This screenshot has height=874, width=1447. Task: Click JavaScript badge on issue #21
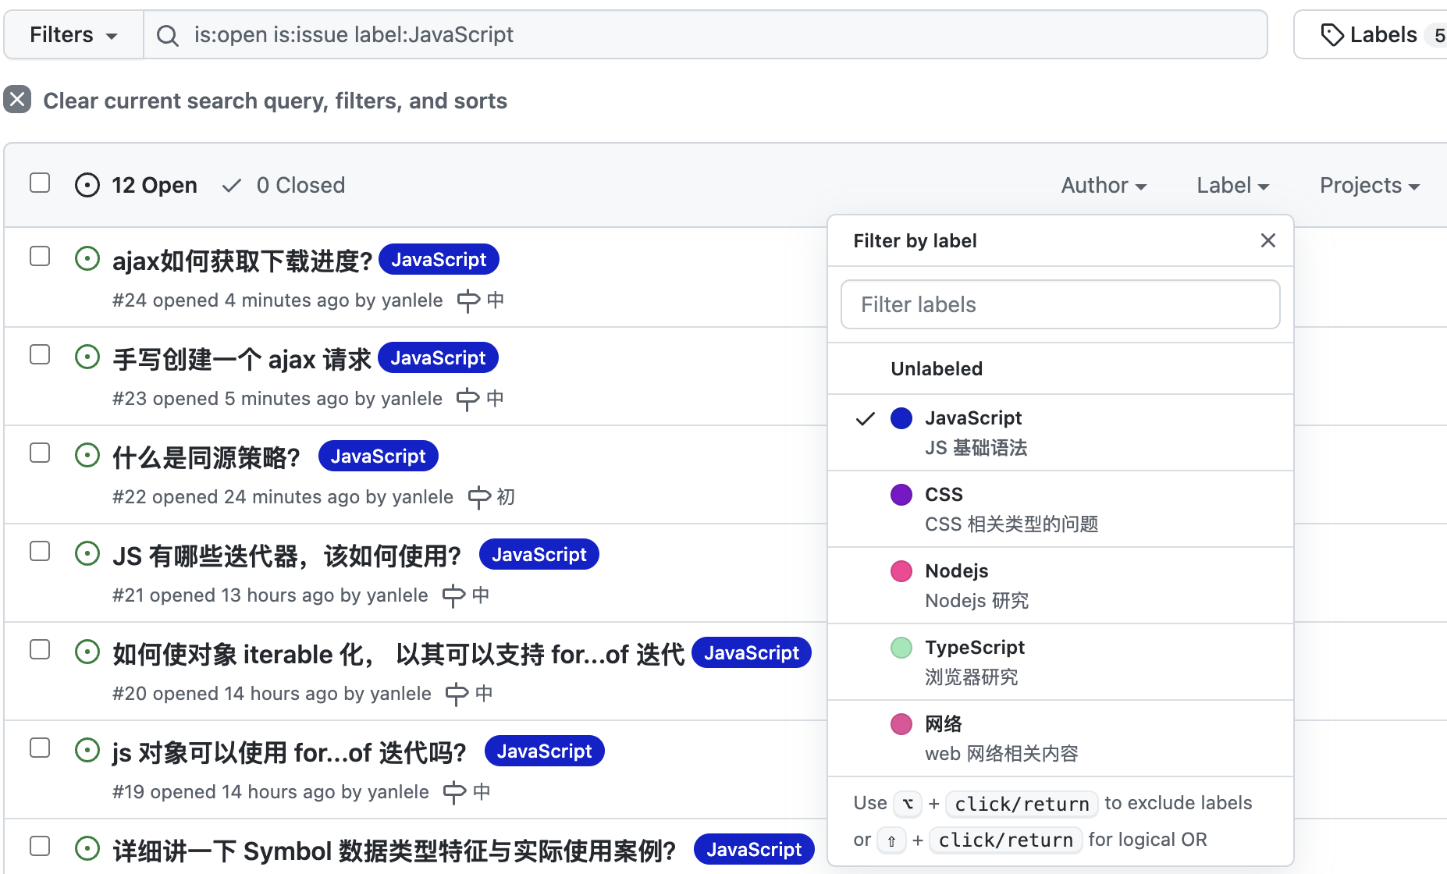pos(539,554)
